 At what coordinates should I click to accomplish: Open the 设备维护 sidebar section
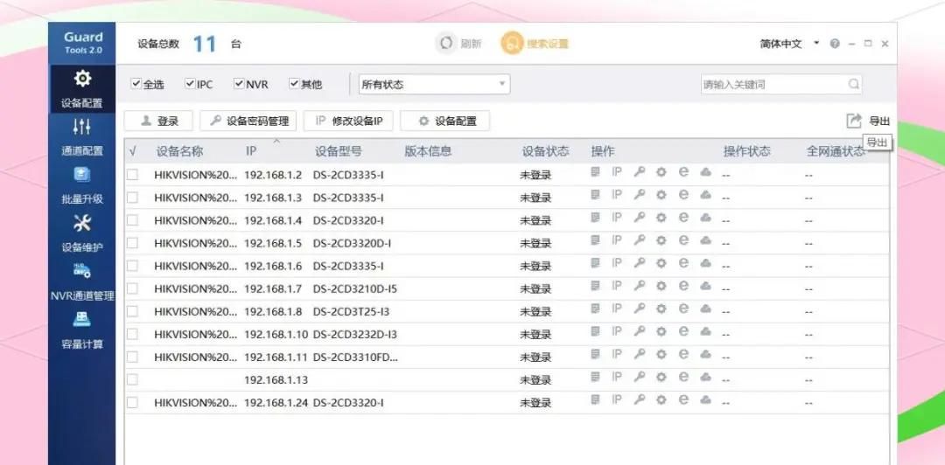point(82,233)
